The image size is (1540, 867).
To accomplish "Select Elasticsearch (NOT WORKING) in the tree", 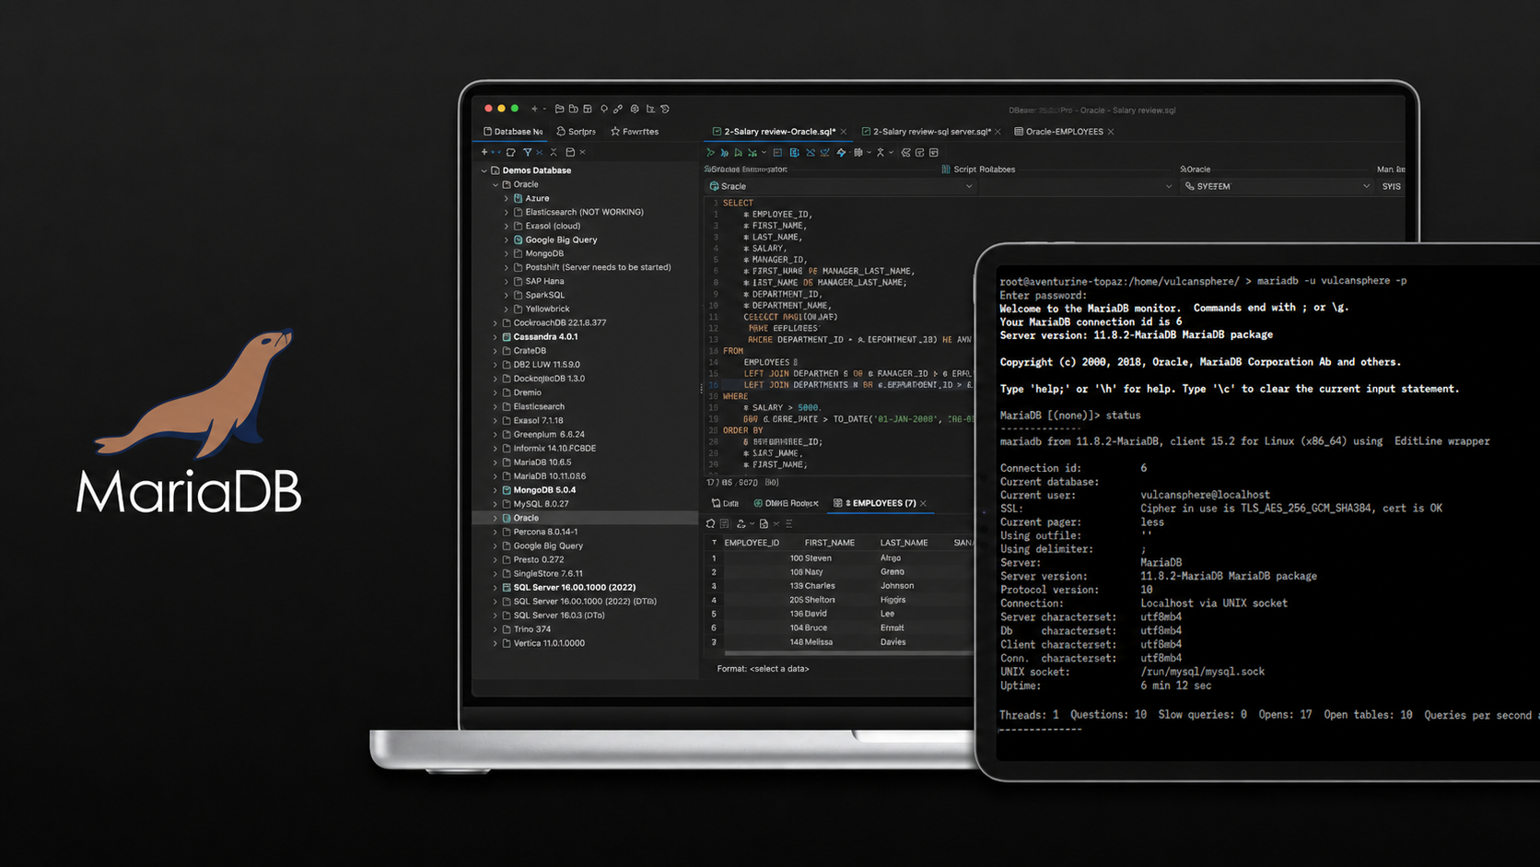I will click(584, 212).
